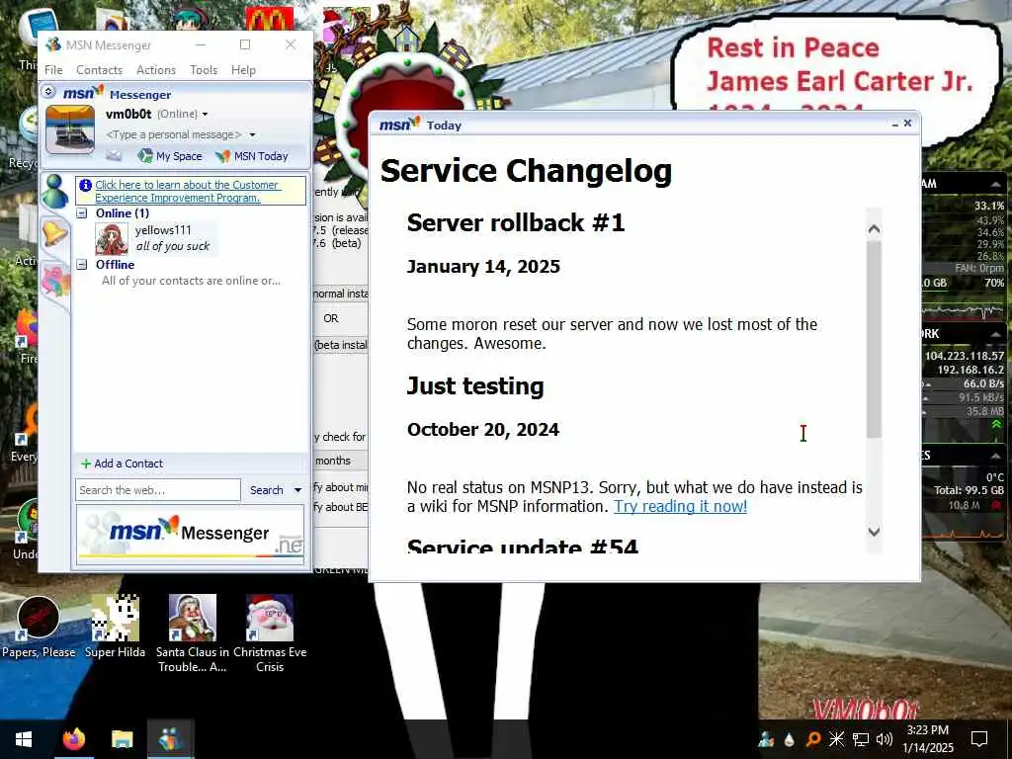This screenshot has width=1012, height=759.
Task: Click the My Space green icon
Action: point(145,155)
